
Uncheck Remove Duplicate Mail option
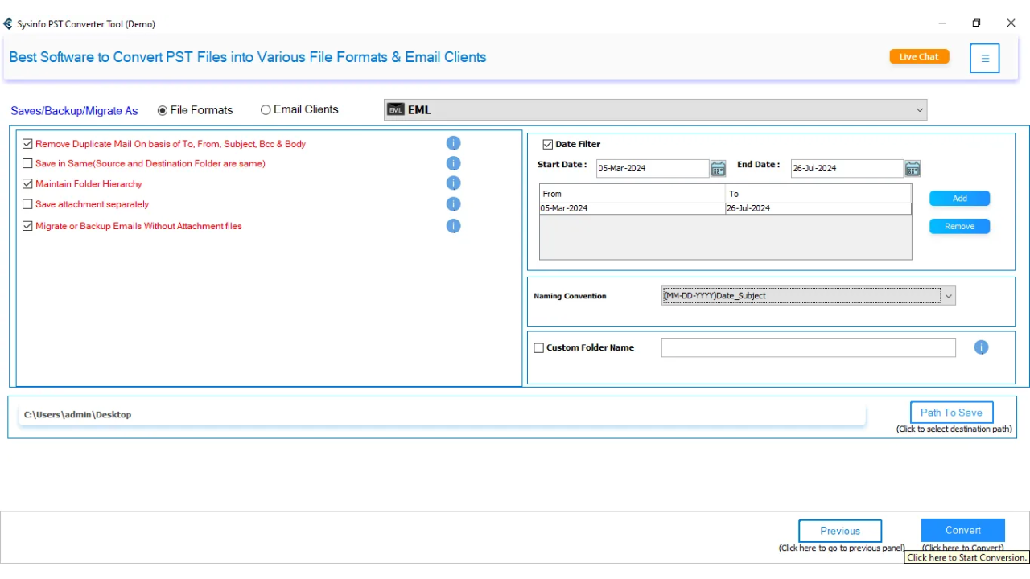tap(27, 144)
